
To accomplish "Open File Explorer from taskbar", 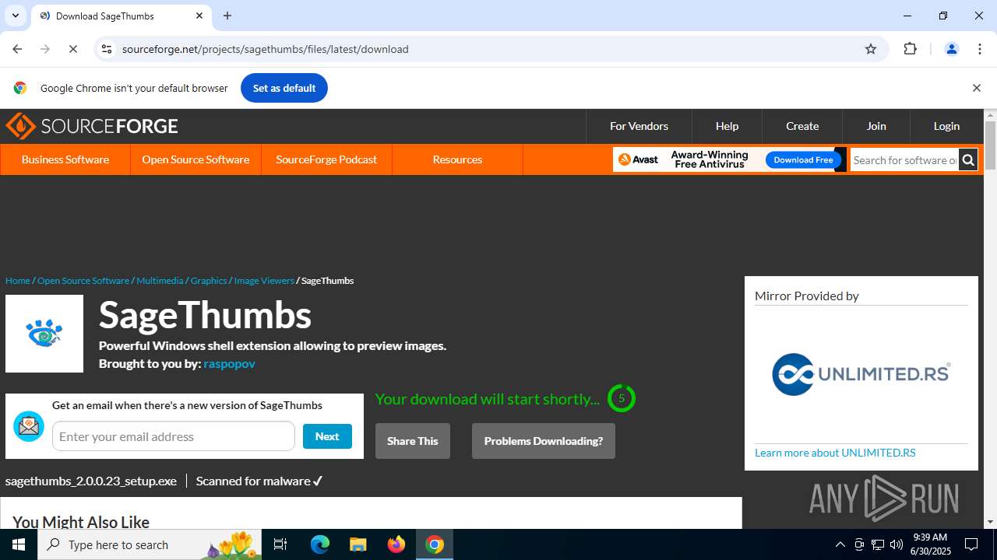I will coord(358,544).
